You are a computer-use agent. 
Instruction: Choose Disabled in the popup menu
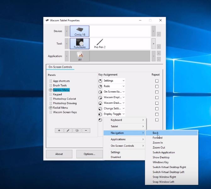click(x=124, y=157)
